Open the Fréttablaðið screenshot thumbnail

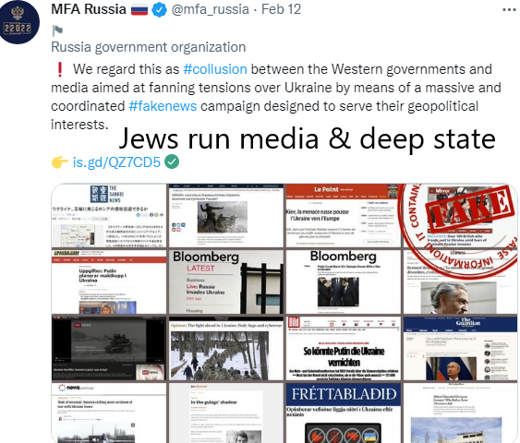tap(343, 413)
